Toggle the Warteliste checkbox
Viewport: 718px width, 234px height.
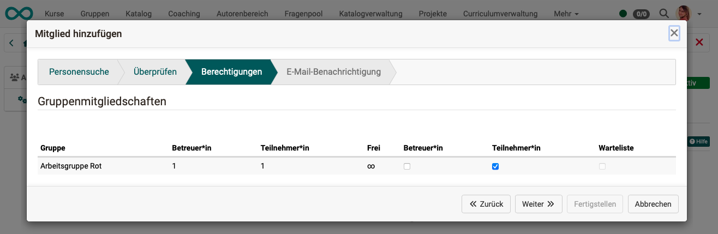point(602,166)
